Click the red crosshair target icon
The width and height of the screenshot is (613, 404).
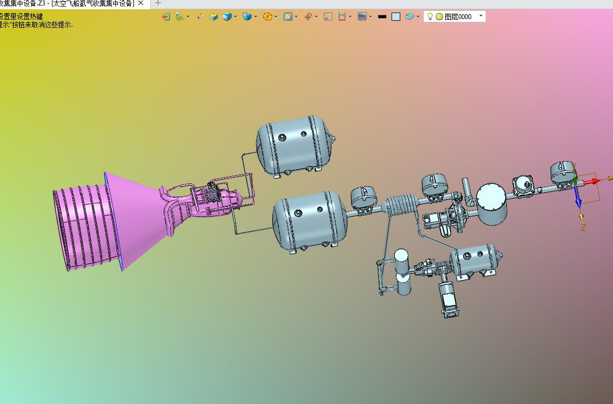tap(308, 17)
